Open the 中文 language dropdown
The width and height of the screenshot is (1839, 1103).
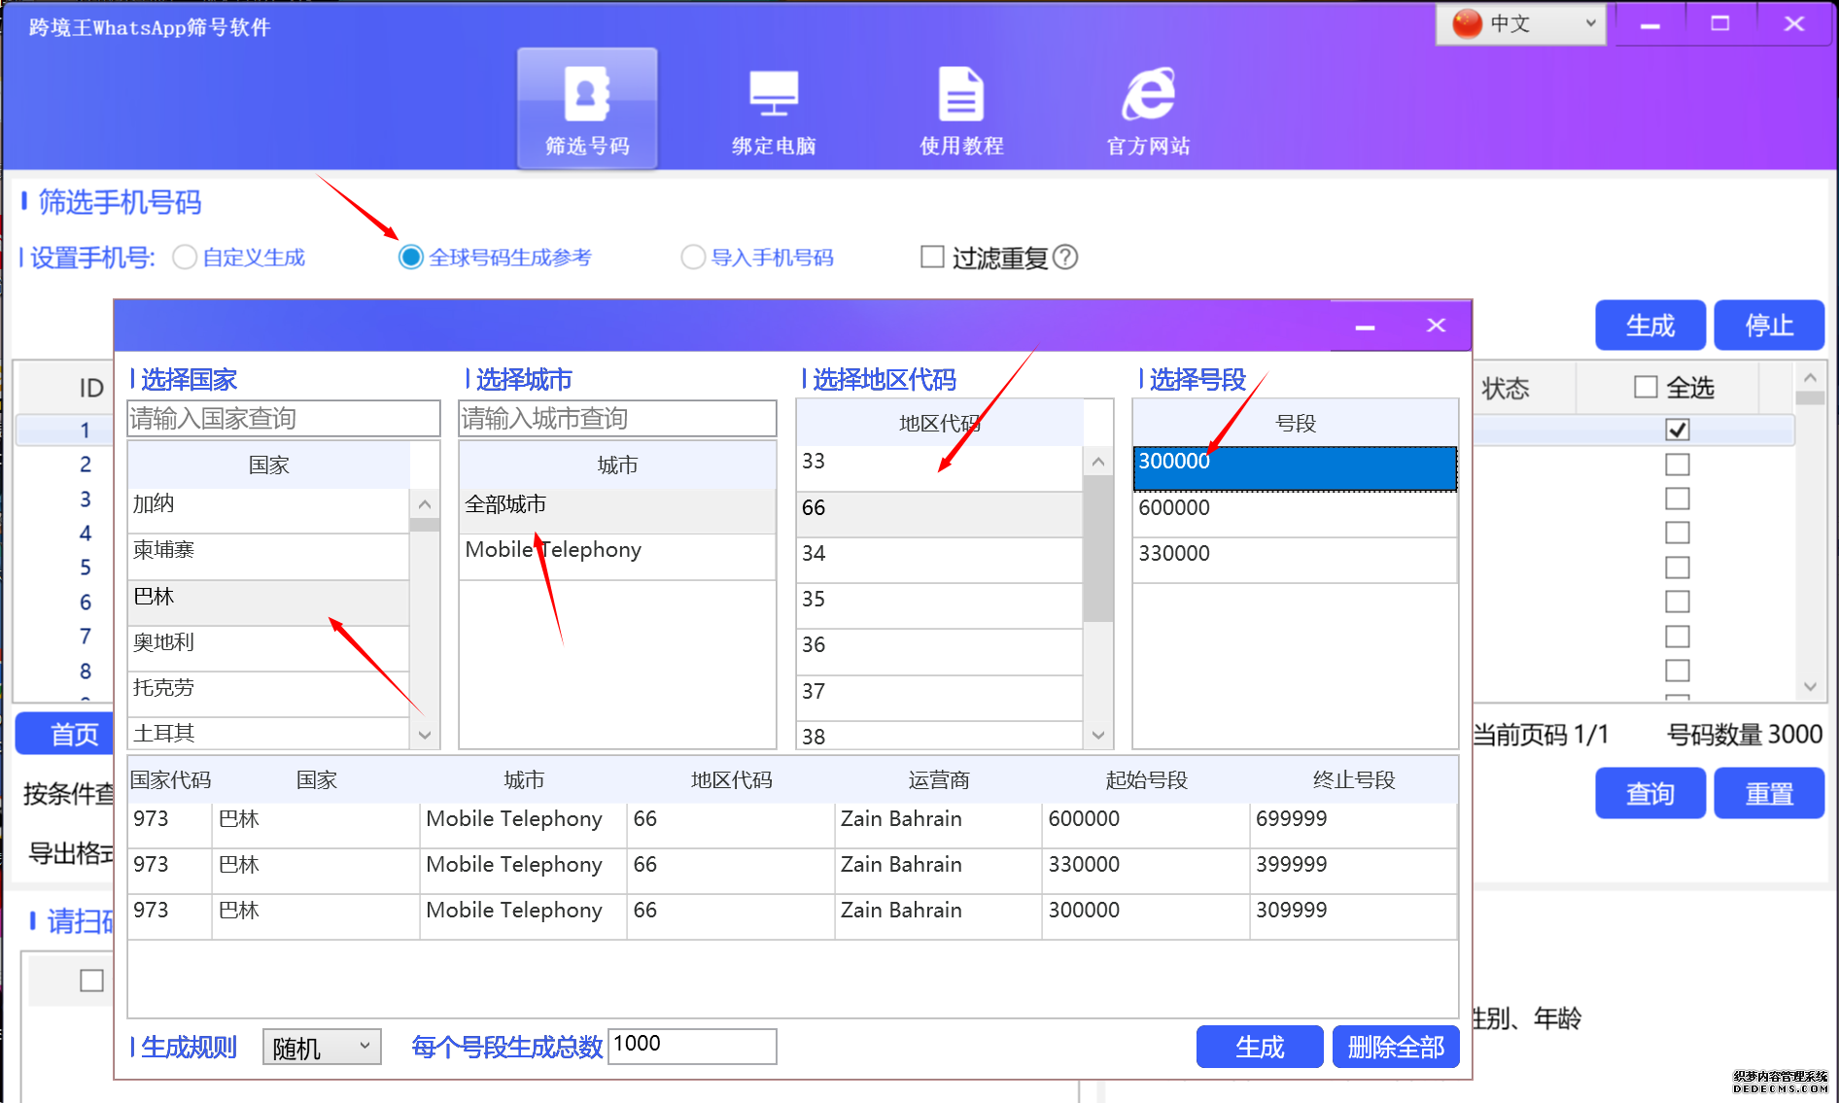click(x=1591, y=24)
